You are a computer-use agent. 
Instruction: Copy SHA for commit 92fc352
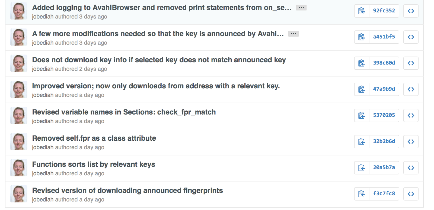(362, 11)
